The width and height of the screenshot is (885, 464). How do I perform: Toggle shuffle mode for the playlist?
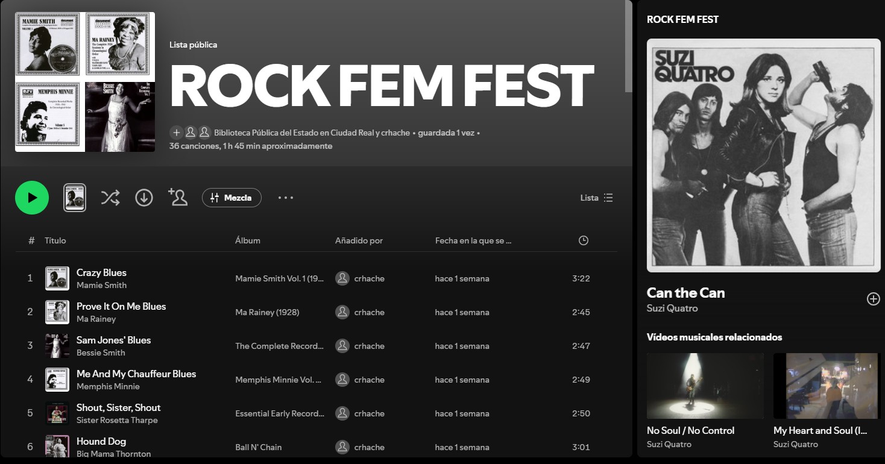(110, 198)
